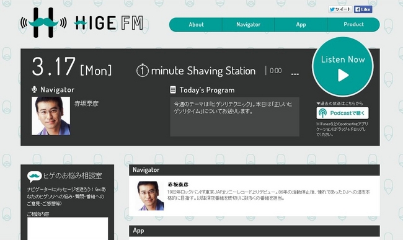Image resolution: width=403 pixels, height=240 pixels.
Task: Click the minute Shaving Station title
Action: pos(203,71)
